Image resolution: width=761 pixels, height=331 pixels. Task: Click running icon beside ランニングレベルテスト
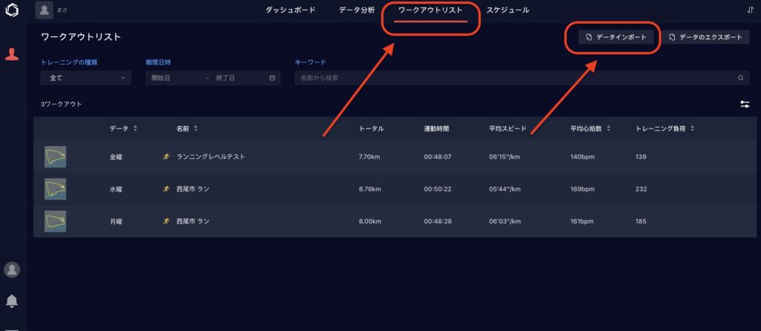click(x=166, y=157)
